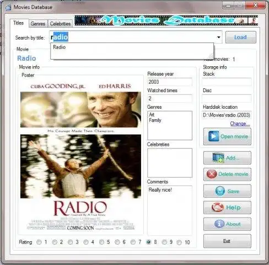Click the Radio movie poster image
The width and height of the screenshot is (269, 265).
point(80,156)
